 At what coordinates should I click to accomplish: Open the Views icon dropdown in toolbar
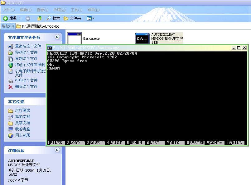tap(90, 19)
